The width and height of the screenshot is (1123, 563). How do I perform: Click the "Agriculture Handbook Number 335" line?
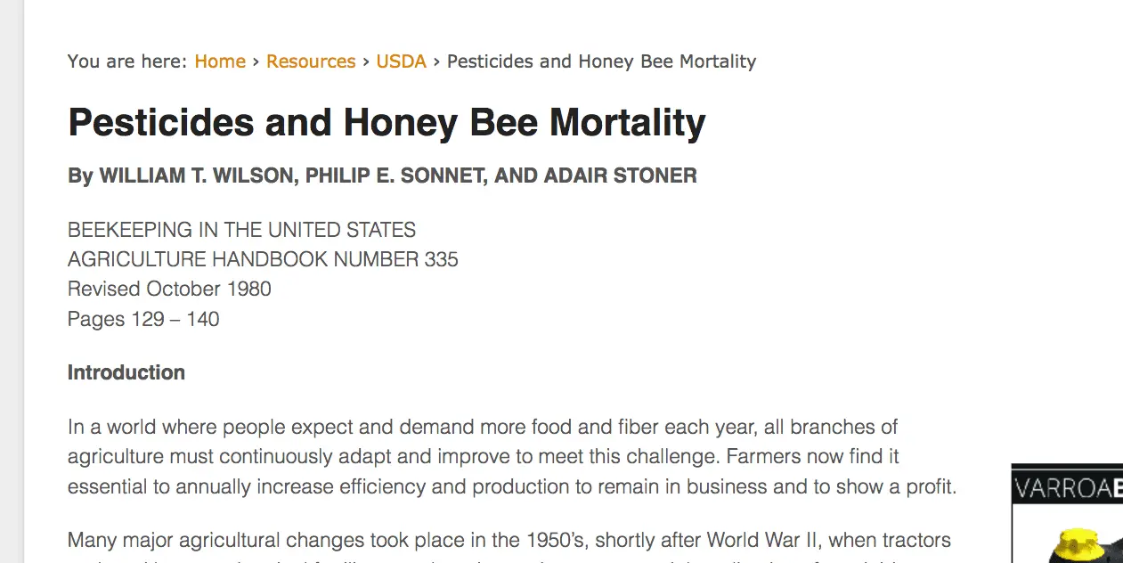click(263, 259)
